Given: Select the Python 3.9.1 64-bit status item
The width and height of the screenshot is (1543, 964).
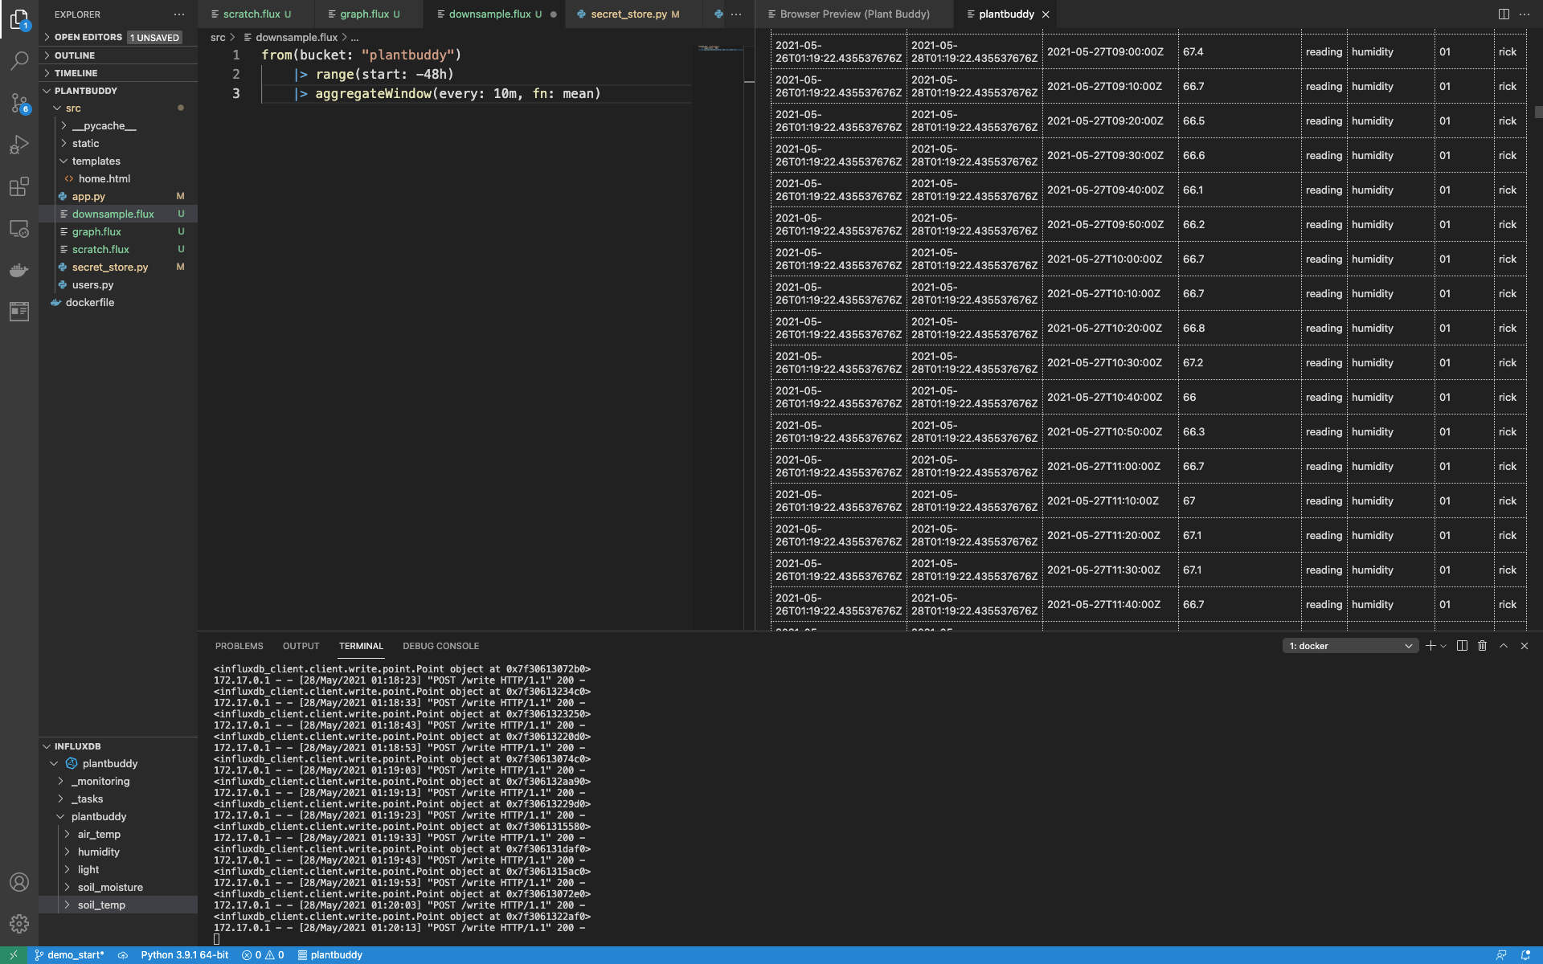Looking at the screenshot, I should [x=184, y=955].
